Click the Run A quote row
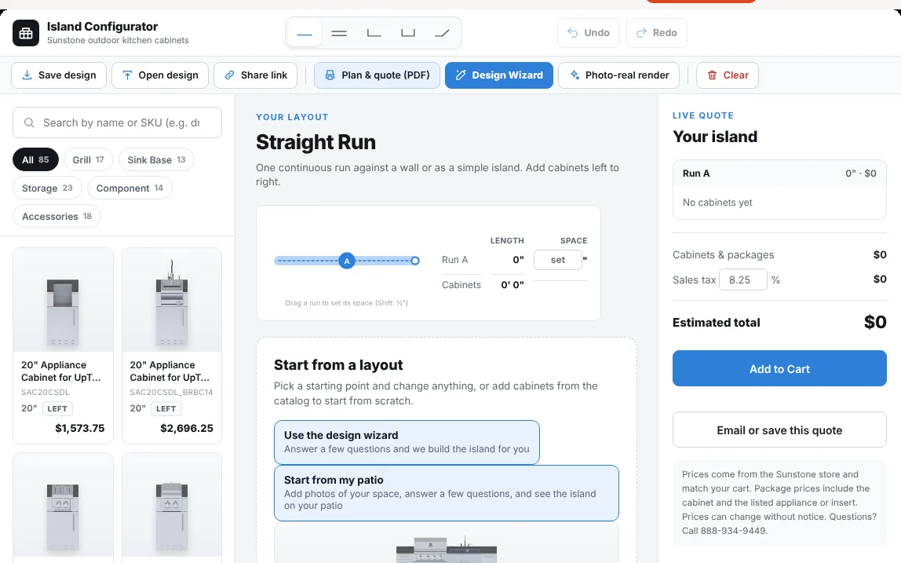Image resolution: width=901 pixels, height=563 pixels. coord(780,174)
